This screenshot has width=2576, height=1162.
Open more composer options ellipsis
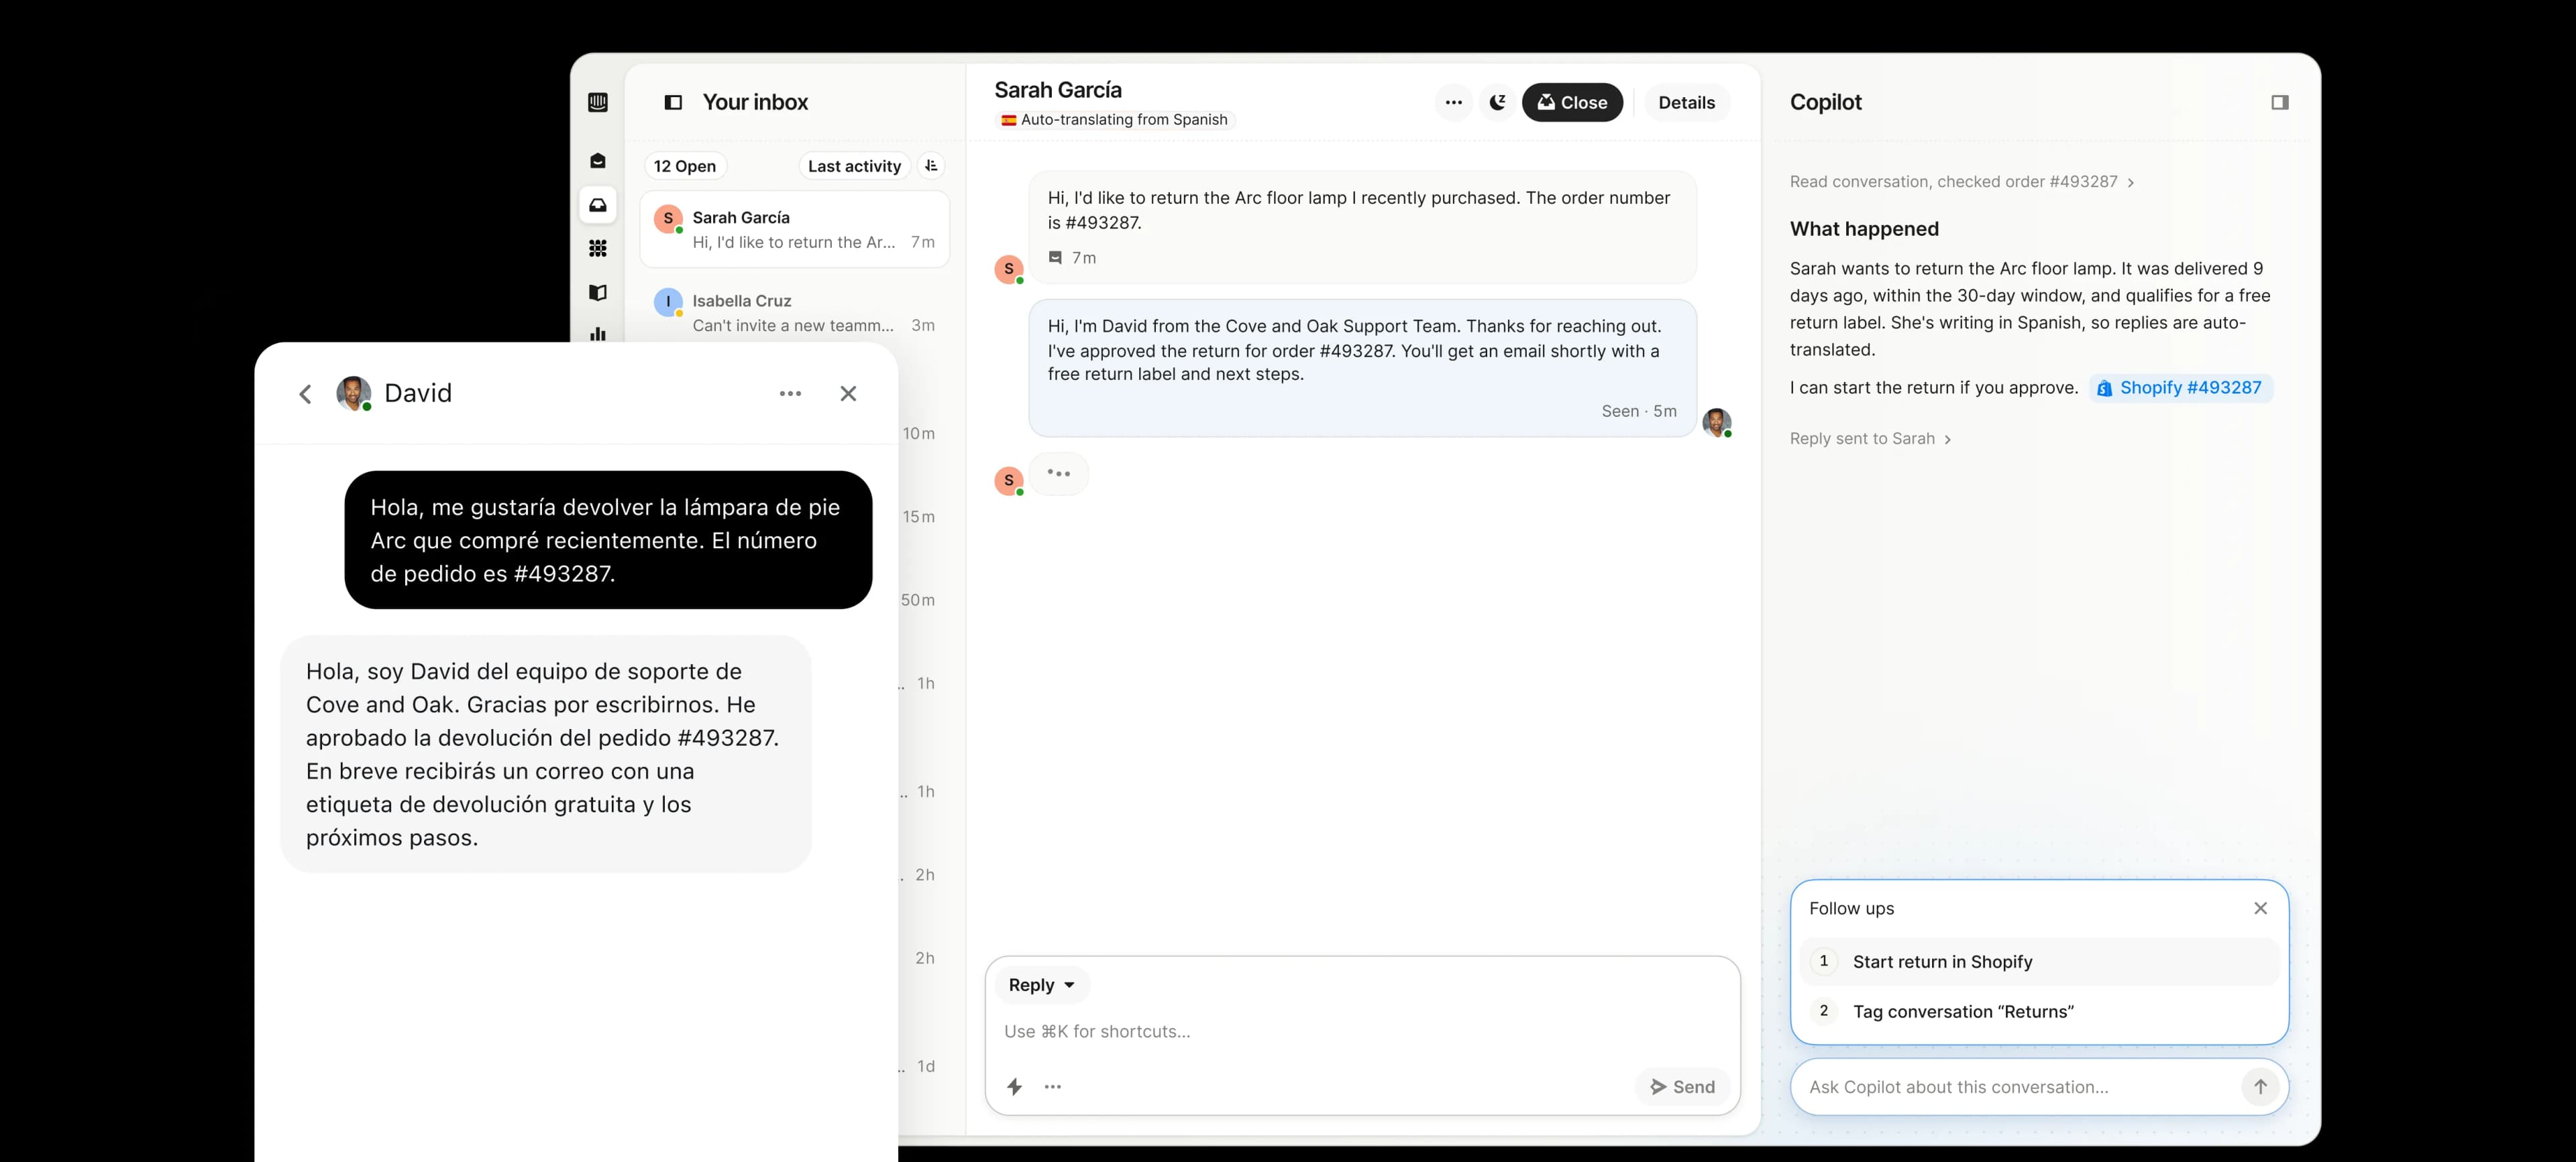click(x=1053, y=1087)
